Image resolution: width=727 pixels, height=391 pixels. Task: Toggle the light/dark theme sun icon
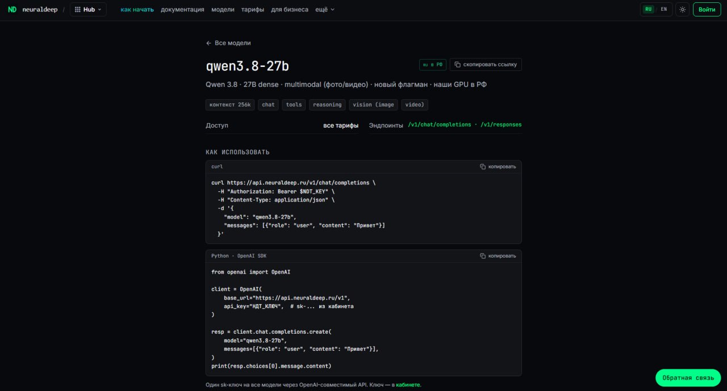coord(682,10)
